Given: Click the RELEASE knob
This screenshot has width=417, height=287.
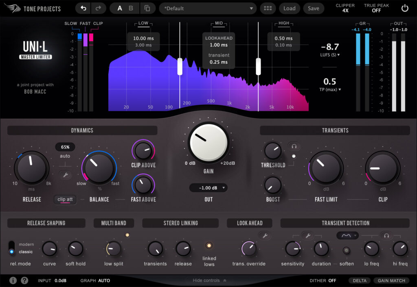Looking at the screenshot, I should (x=32, y=168).
